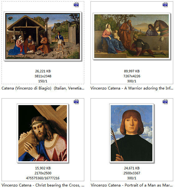Click filename Catena (Vincenzo di Biagio) (Italian, Venetia...
176x189 pixels.
coord(43,88)
